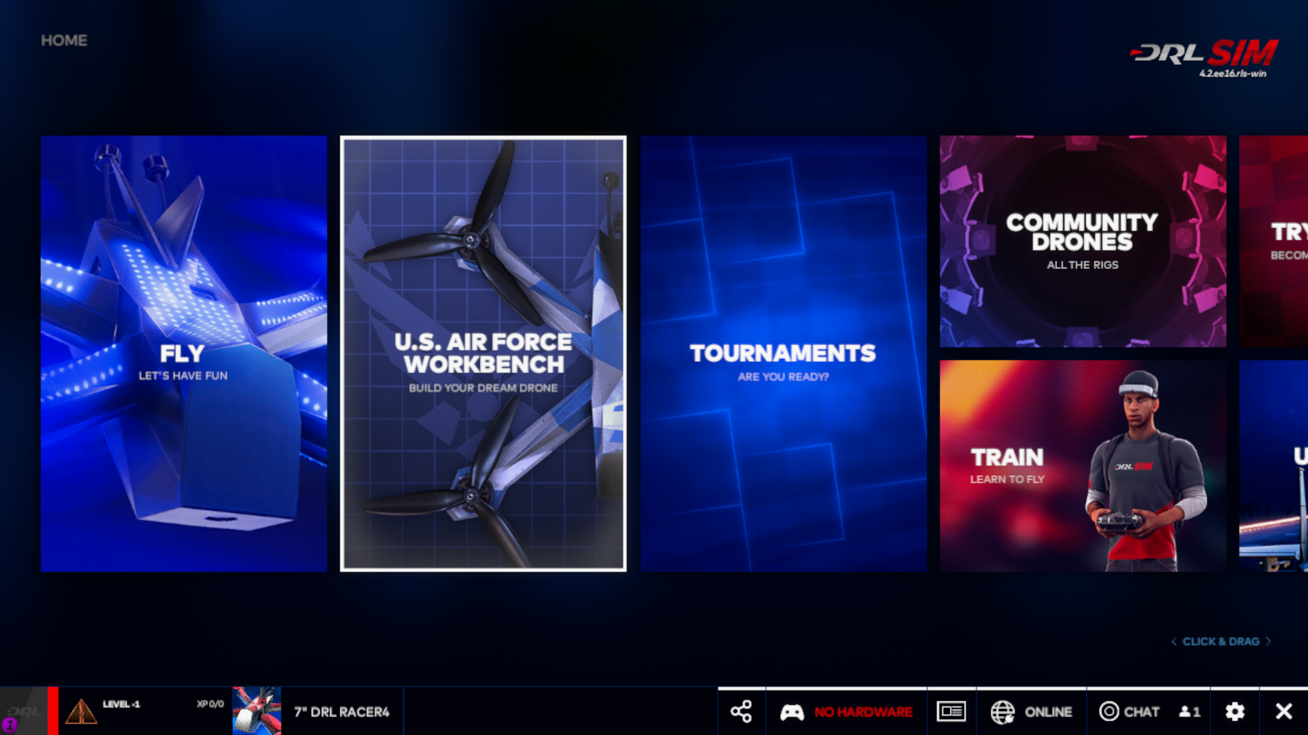1308x735 pixels.
Task: Open U.S. Air Force Workbench tile
Action: tap(483, 353)
